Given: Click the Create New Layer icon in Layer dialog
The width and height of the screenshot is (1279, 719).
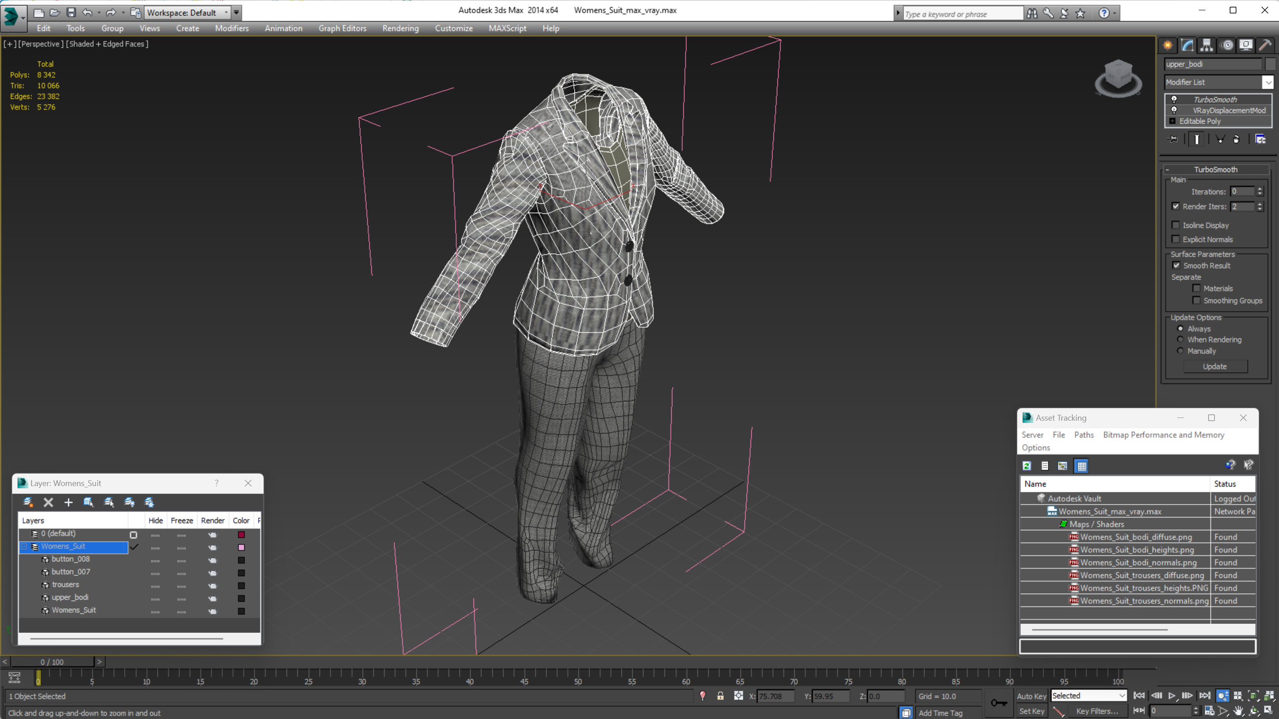Looking at the screenshot, I should coord(28,502).
